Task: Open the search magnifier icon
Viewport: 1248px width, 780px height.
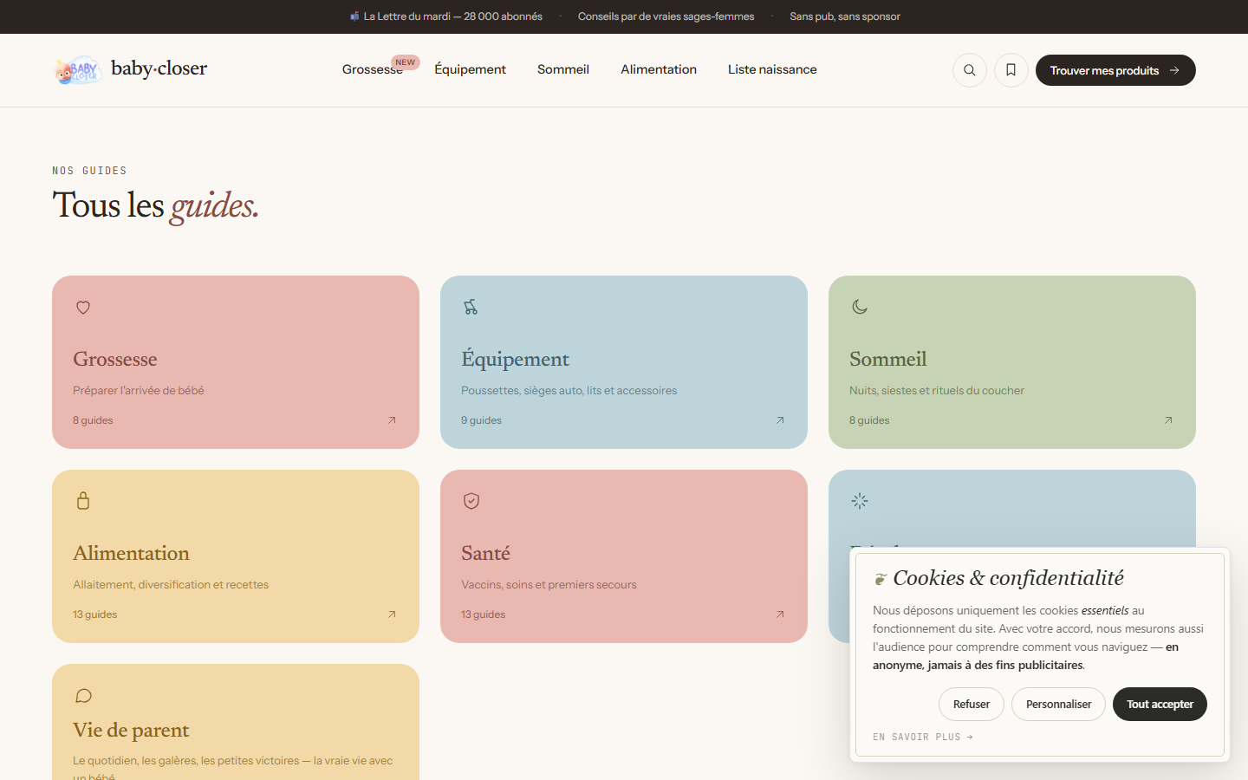Action: click(970, 70)
